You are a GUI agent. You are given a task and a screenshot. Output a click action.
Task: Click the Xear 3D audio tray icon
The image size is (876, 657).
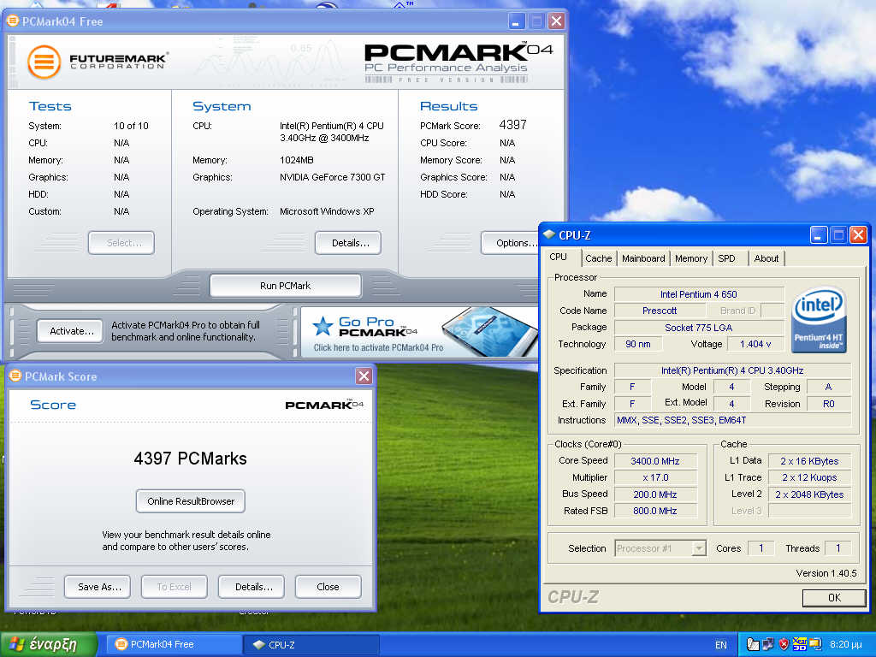tap(800, 645)
